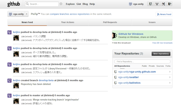This screenshot has width=181, height=106.
Task: Open the Pull Requests tab
Action: tap(110, 23)
